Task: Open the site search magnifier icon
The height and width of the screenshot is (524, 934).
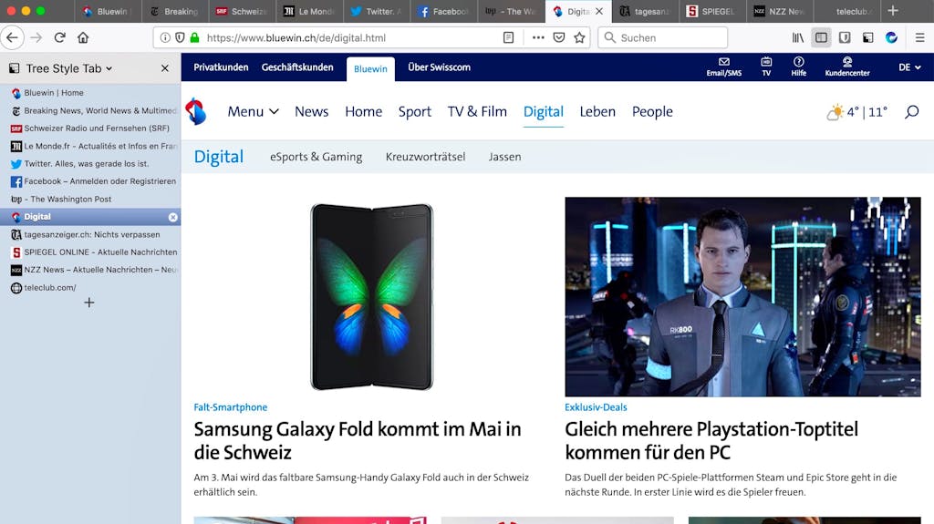Action: click(911, 112)
